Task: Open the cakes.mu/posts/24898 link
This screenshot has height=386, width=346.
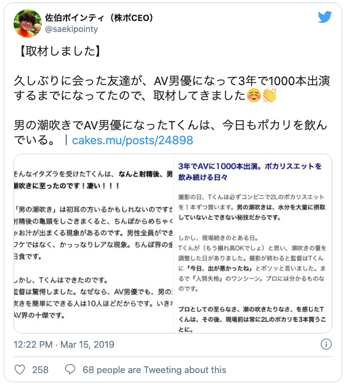Action: [132, 141]
